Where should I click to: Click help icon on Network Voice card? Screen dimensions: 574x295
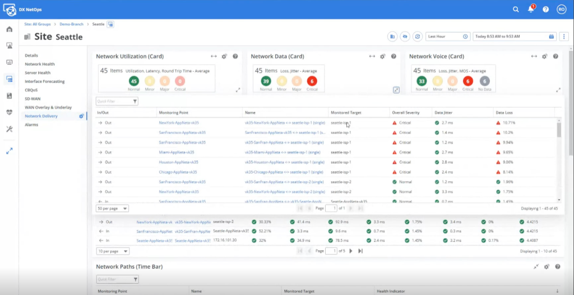(555, 57)
